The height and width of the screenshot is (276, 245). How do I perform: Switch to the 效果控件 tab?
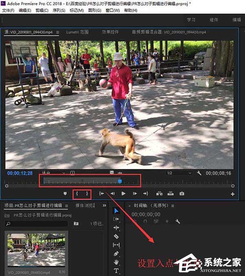(110, 32)
